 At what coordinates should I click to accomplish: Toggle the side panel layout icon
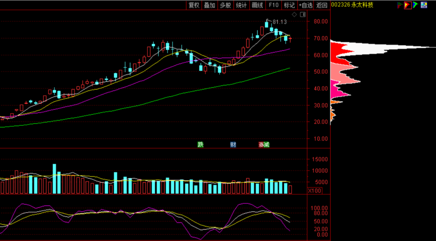point(303,14)
